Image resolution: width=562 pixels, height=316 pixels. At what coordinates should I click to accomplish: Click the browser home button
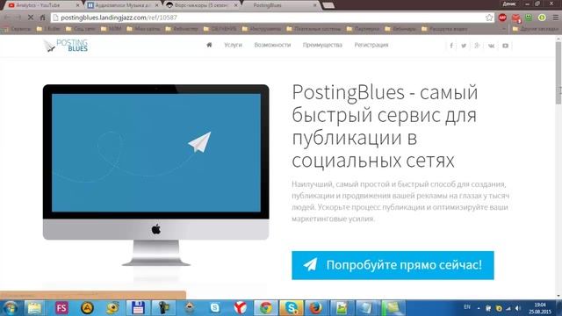43,18
